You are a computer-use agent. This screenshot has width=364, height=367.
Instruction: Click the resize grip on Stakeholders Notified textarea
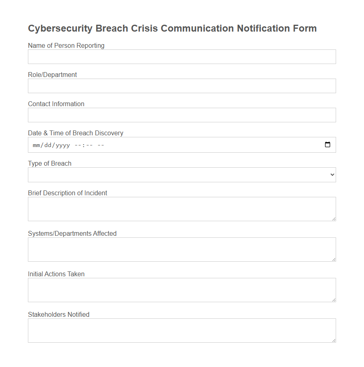pos(334,341)
